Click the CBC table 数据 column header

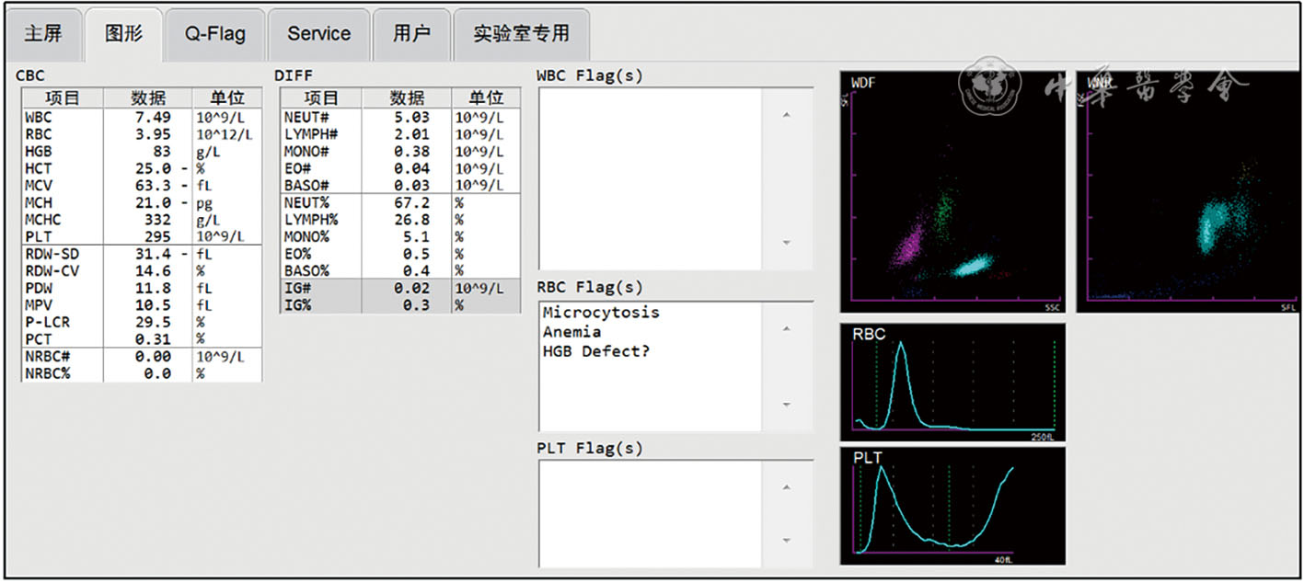point(147,97)
